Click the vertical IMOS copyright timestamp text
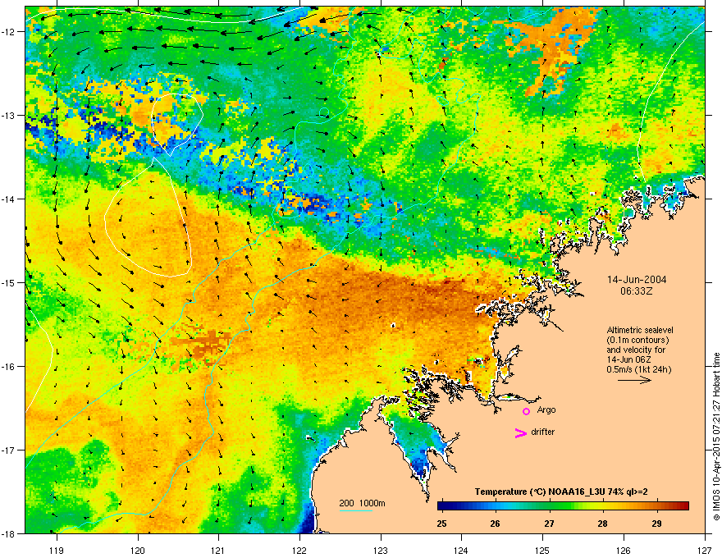The width and height of the screenshot is (722, 558). point(716,437)
